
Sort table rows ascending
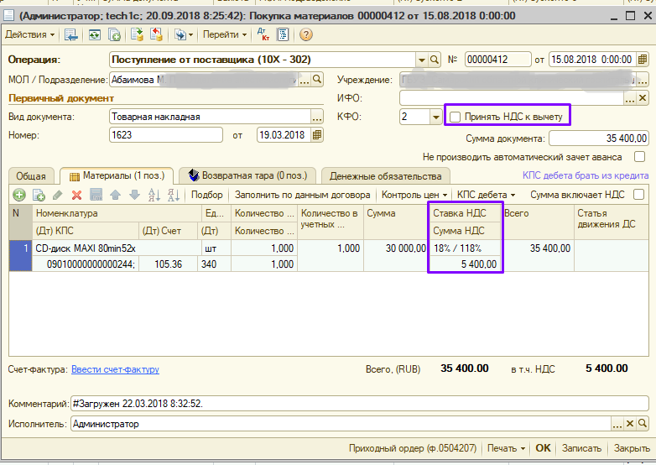click(x=154, y=195)
